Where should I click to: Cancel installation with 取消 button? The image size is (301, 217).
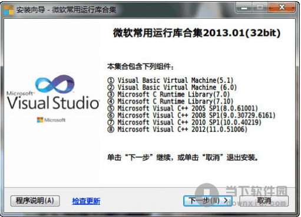(264, 201)
